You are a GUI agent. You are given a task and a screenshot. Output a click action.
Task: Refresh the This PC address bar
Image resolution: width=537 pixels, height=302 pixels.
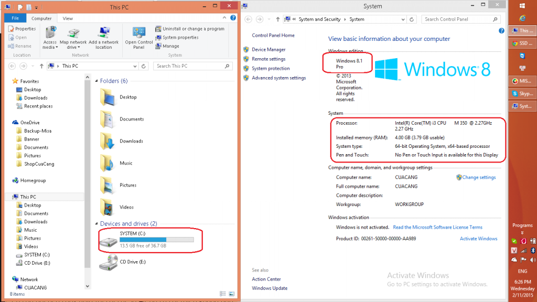[144, 66]
